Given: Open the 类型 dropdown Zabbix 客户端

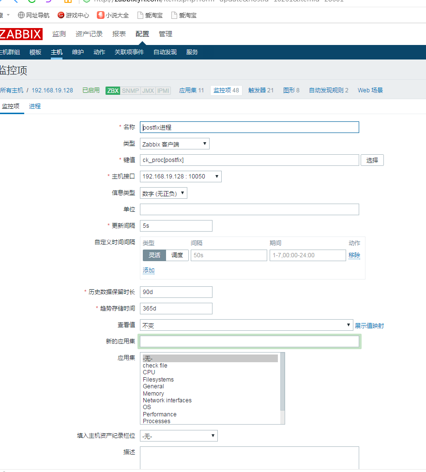Looking at the screenshot, I should coord(175,144).
